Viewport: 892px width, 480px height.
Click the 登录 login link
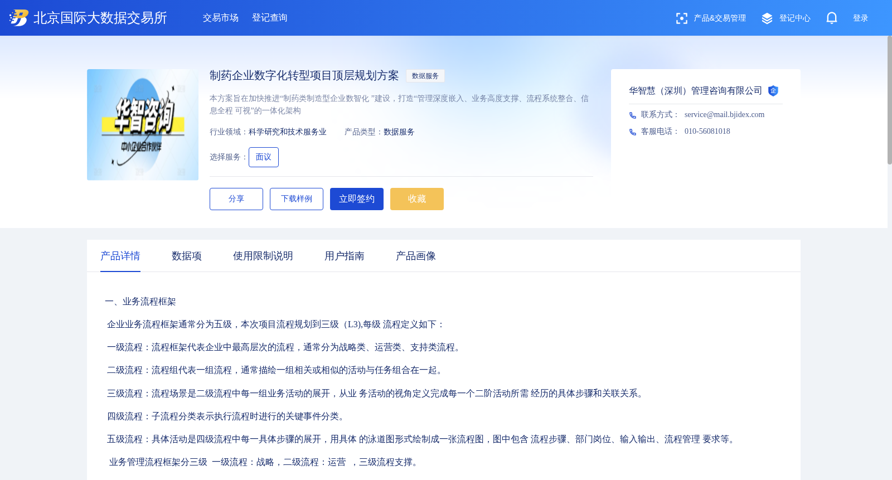coord(861,18)
